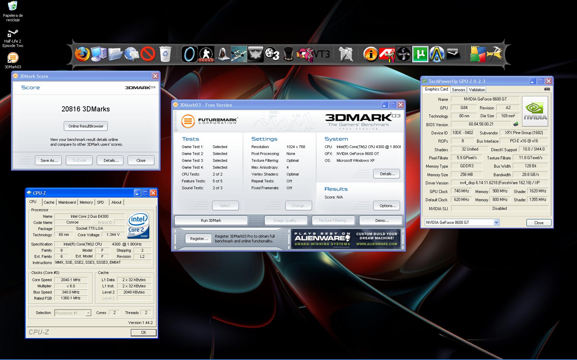Screen dimensions: 577x360
Task: Open the recycle bin icon in the dock
Action: [x=165, y=54]
